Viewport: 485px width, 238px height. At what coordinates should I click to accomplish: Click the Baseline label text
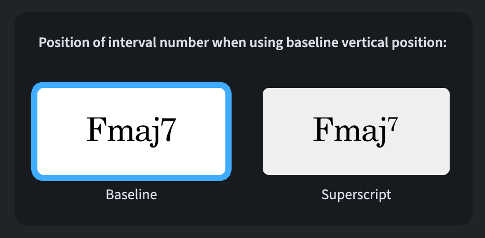coord(131,195)
